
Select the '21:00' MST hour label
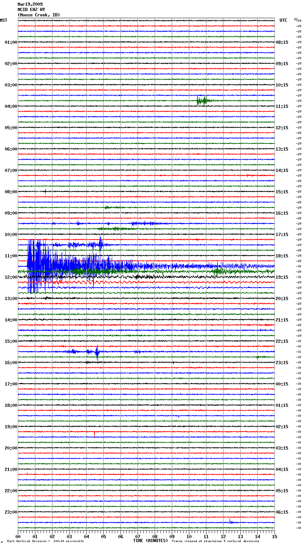click(11, 469)
